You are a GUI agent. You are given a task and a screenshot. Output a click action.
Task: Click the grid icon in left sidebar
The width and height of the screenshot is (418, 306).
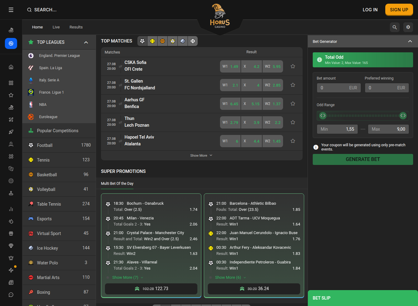(x=11, y=83)
